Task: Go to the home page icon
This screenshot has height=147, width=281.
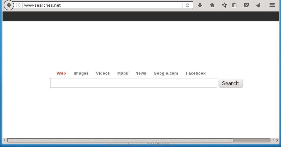Action: [x=212, y=5]
